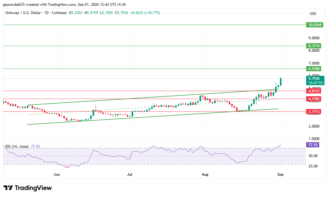329x197 pixels.
Task: Click the 16:47:52 countdown timer
Action: click(315, 83)
